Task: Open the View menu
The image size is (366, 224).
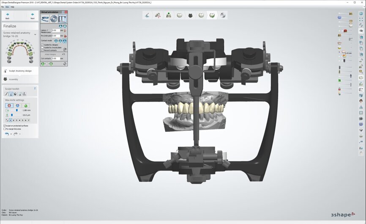Action: pos(7,7)
